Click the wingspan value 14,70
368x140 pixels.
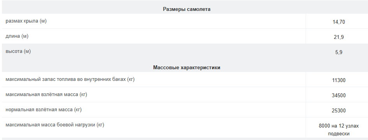(339, 22)
